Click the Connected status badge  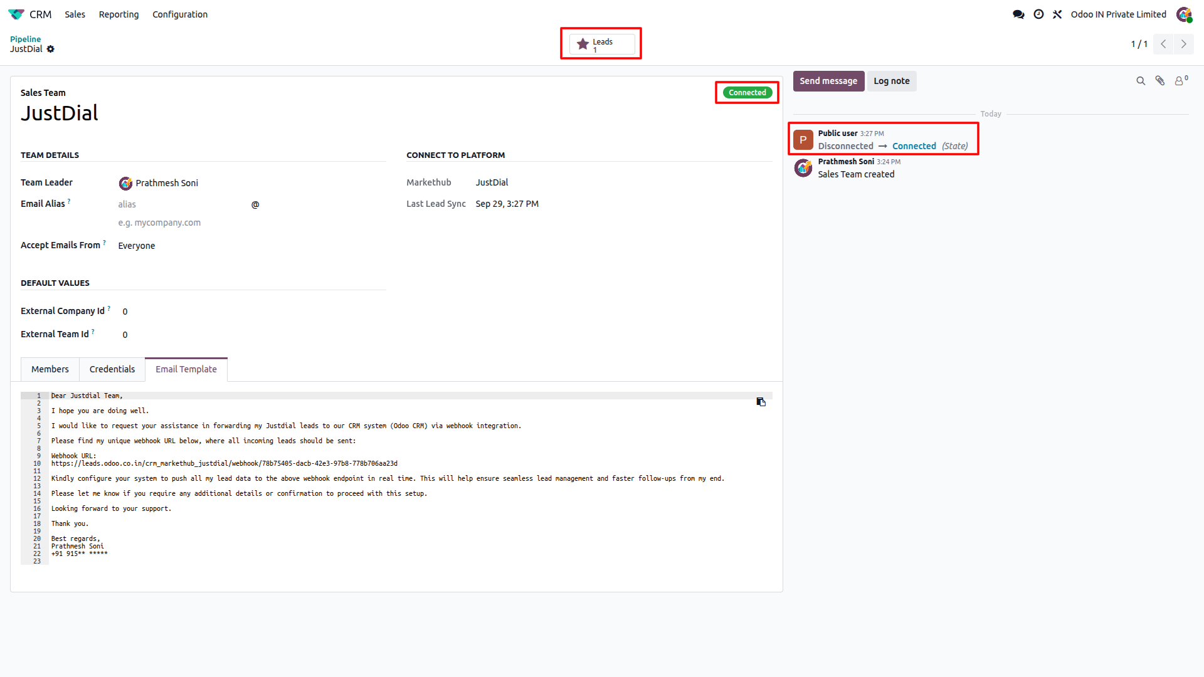[747, 92]
